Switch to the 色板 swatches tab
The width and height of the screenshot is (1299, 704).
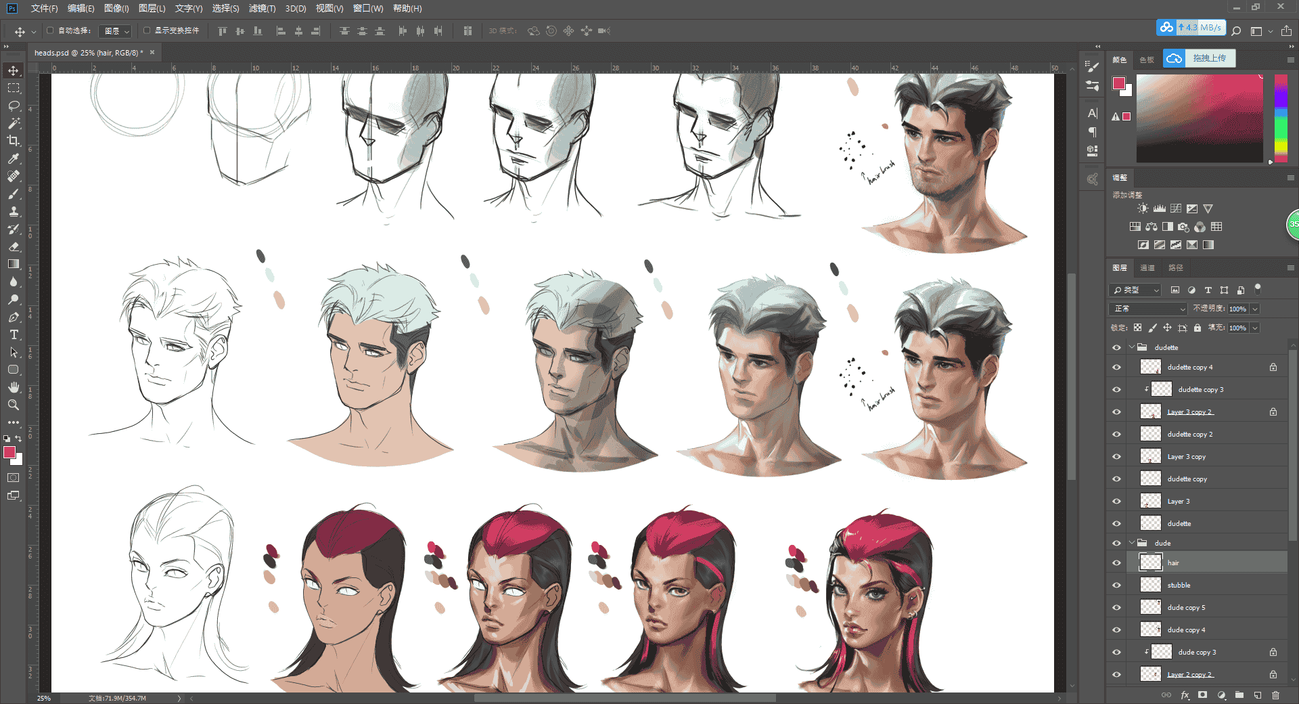pyautogui.click(x=1147, y=60)
